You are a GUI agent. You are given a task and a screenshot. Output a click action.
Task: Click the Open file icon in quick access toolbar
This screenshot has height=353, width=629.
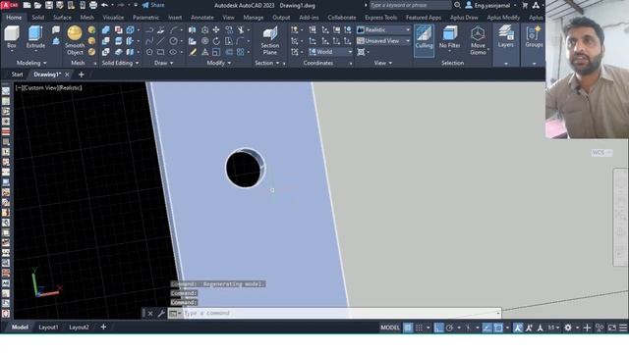[37, 5]
